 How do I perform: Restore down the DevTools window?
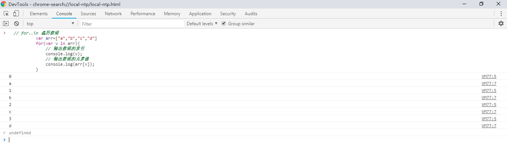[x=481, y=4]
